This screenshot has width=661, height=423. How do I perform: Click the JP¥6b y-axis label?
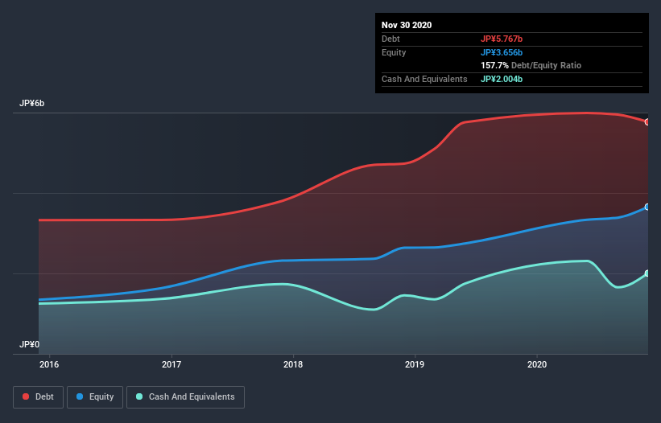pos(31,104)
